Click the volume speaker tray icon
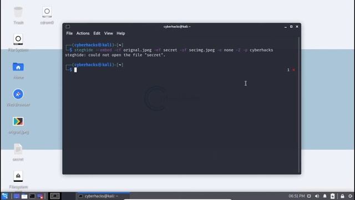Screen dimensions: 355x200 point(317,196)
